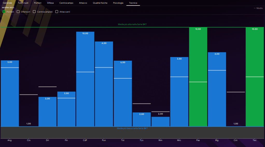Click the Tst bar showing 6,00
This screenshot has height=147, width=265.
point(123,93)
